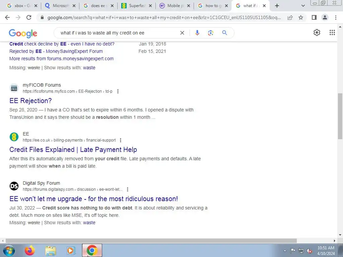The height and width of the screenshot is (257, 343).
Task: Open Chrome profile avatar menu
Action: (x=325, y=17)
